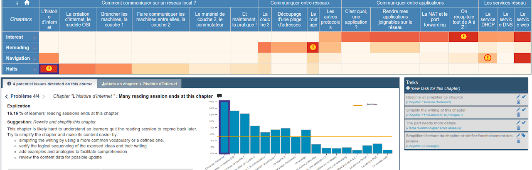This screenshot has height=170, width=532.
Task: Select column header 'On récapitule tout de A à Z !'
Action: coord(463,19)
